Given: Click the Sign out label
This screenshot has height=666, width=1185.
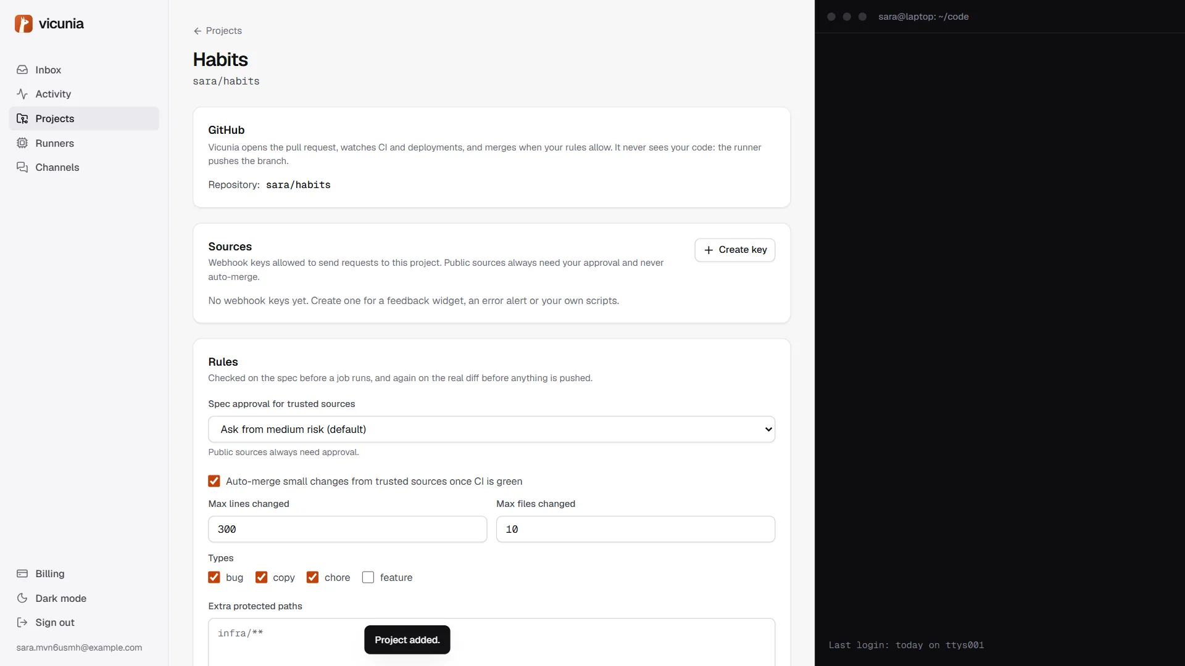Looking at the screenshot, I should [55, 622].
